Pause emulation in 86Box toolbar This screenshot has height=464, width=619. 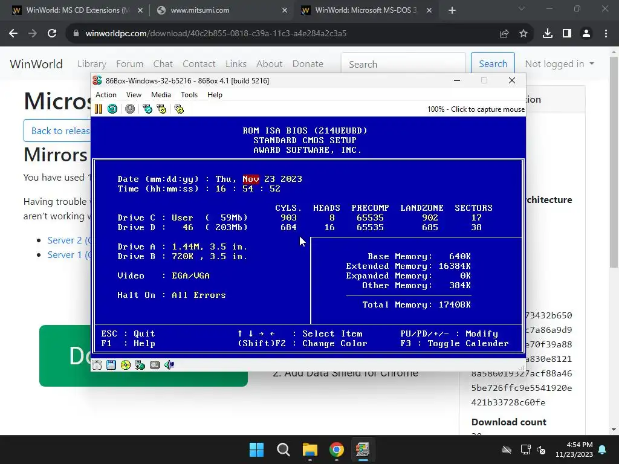[x=99, y=109]
